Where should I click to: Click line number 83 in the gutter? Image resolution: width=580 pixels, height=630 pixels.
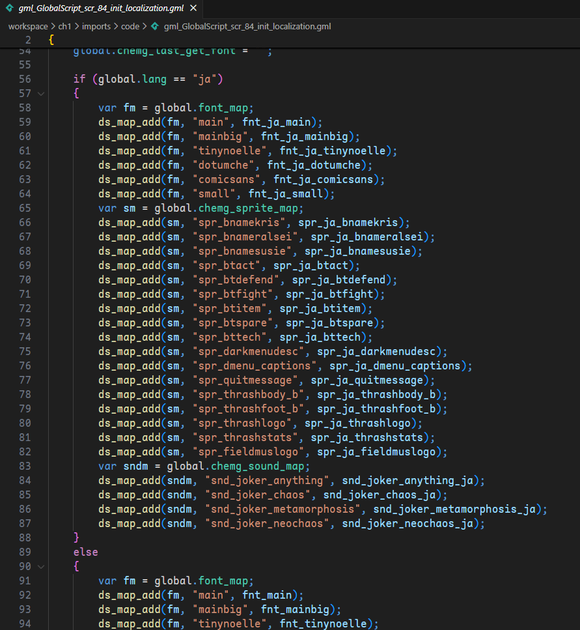point(25,466)
